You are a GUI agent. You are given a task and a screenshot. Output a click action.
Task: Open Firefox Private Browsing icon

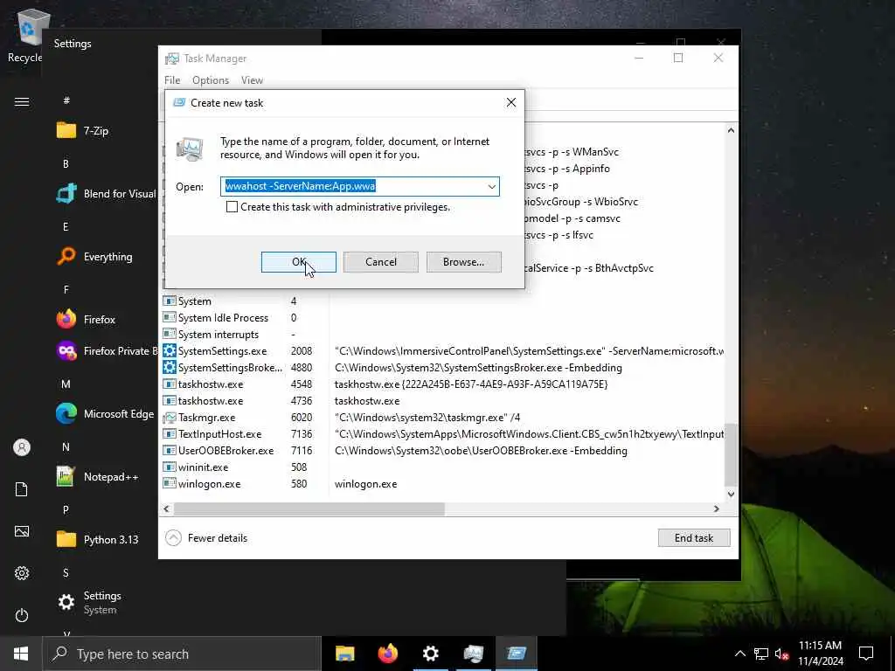(66, 351)
